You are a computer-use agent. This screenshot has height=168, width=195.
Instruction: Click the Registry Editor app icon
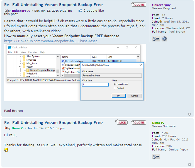tap(10, 48)
